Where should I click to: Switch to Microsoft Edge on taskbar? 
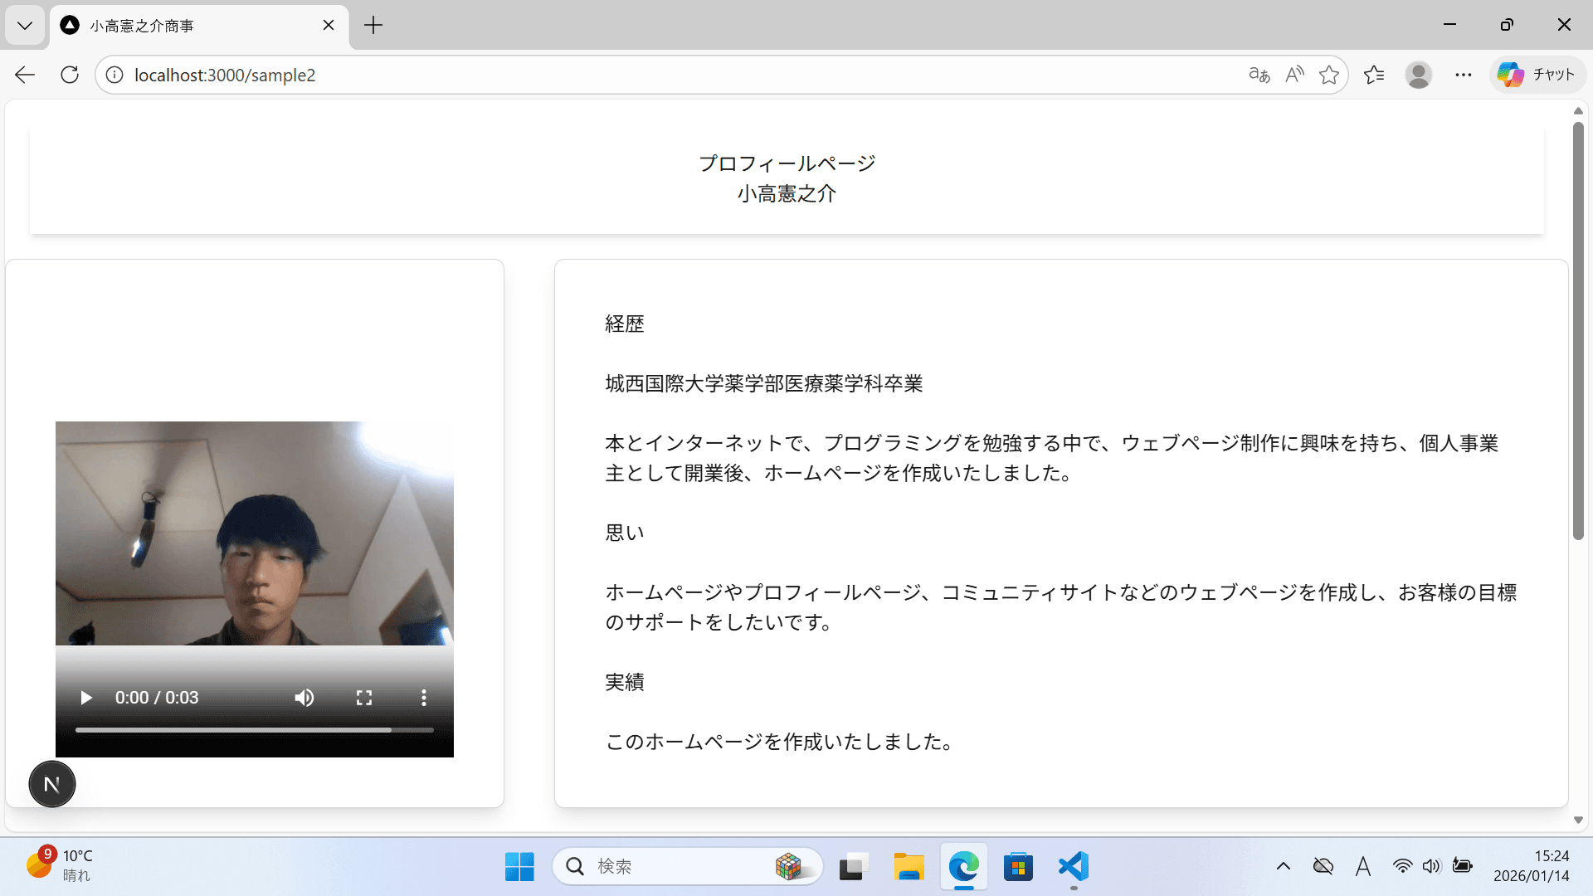point(964,867)
